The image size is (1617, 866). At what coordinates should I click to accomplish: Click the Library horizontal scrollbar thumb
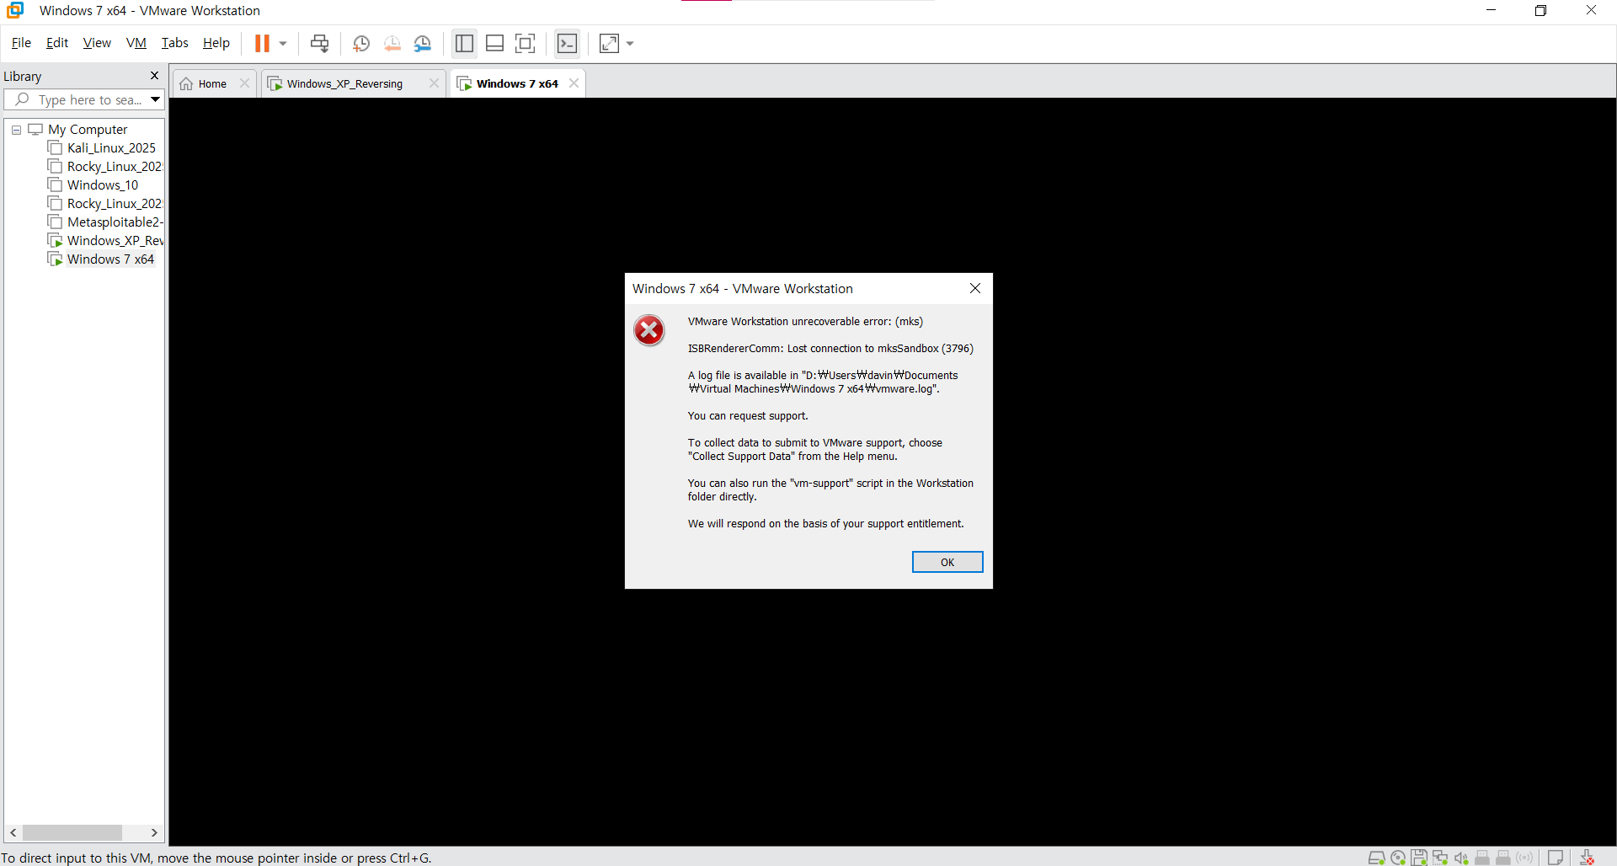pyautogui.click(x=72, y=832)
